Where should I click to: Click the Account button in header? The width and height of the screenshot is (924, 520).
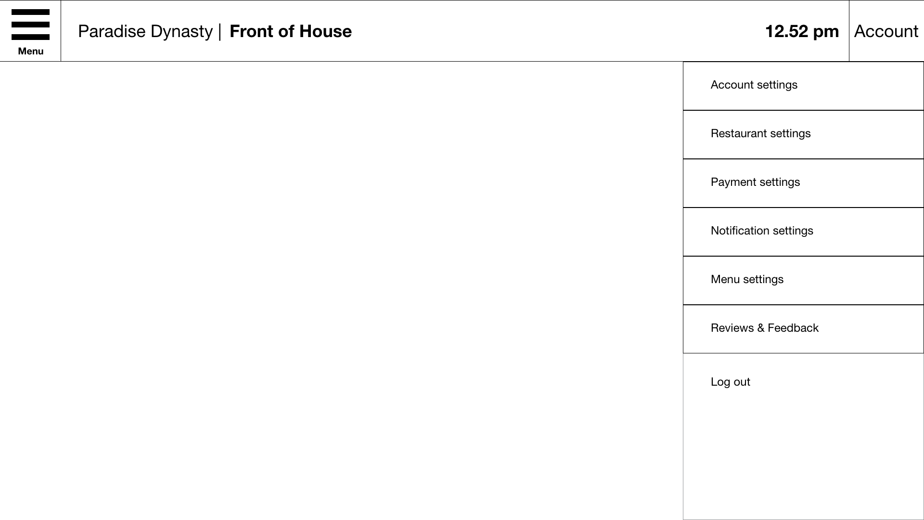pos(886,30)
